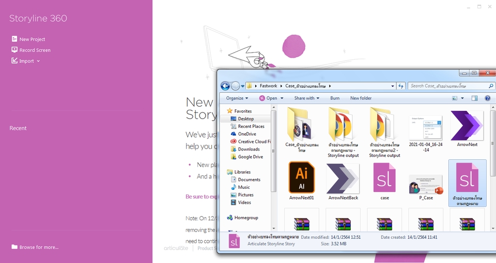Click the change view icon
The width and height of the screenshot is (496, 263).
pos(455,98)
